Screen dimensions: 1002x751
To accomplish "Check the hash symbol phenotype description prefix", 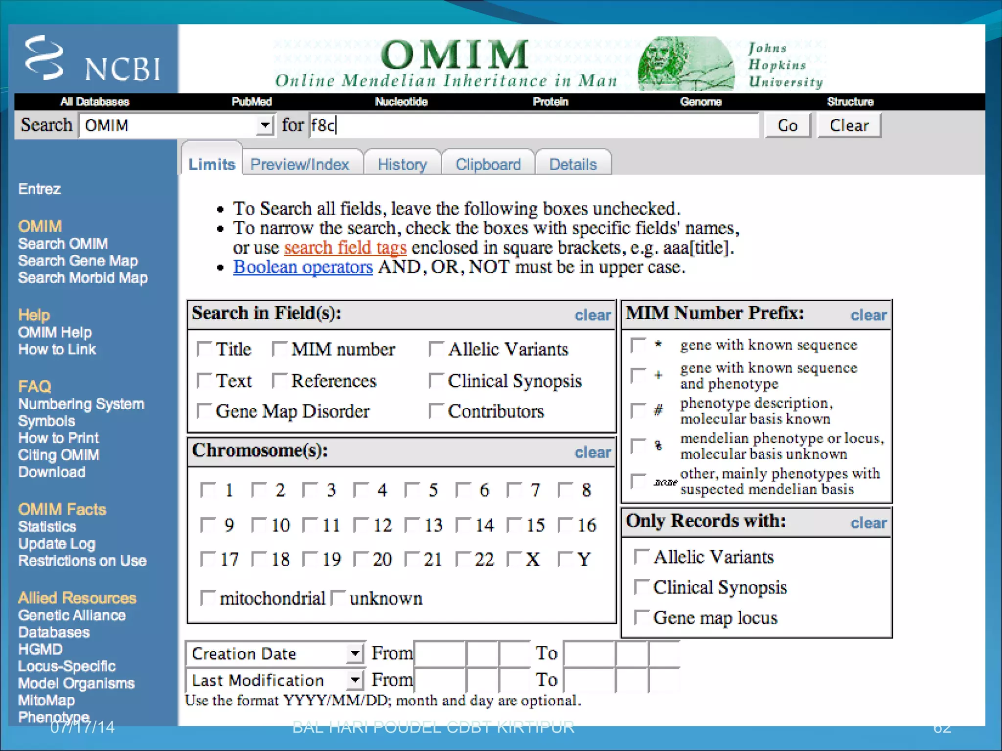I will pos(638,411).
